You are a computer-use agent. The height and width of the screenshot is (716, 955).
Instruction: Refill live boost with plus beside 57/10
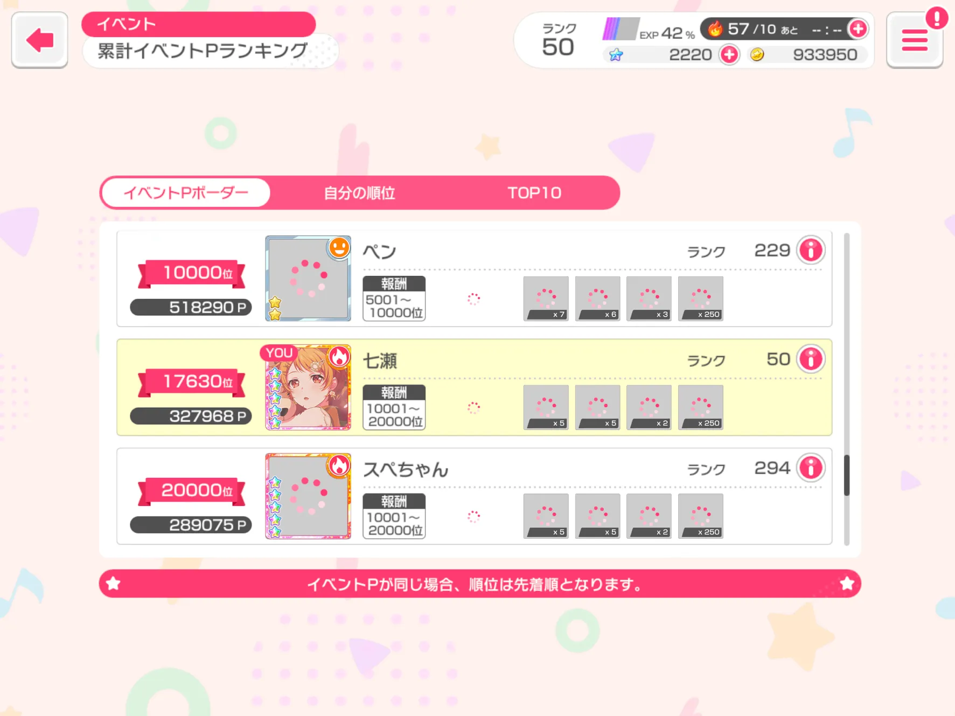pyautogui.click(x=858, y=29)
